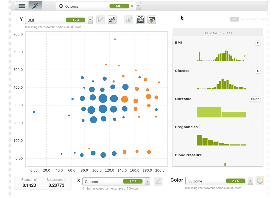Click the Y badge beside BMI
Screen dimensions: 276x198
[257, 43]
